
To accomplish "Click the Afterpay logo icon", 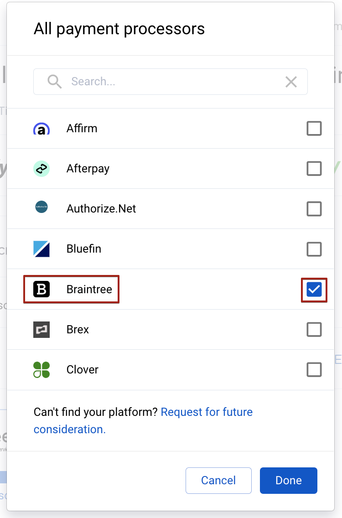I will pyautogui.click(x=41, y=168).
